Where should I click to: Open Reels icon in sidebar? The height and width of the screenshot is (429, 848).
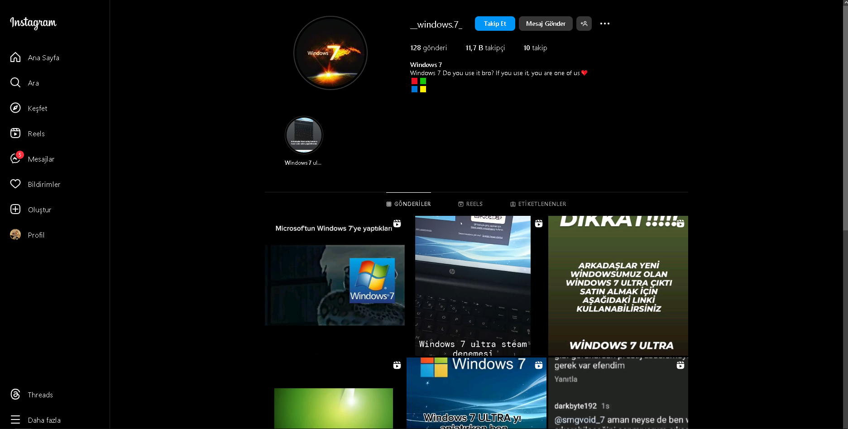(15, 133)
